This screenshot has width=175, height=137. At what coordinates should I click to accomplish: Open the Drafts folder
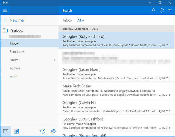tap(14, 60)
